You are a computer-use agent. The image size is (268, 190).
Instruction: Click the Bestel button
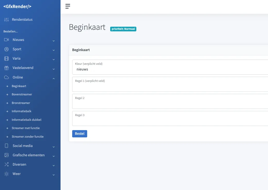[80, 134]
